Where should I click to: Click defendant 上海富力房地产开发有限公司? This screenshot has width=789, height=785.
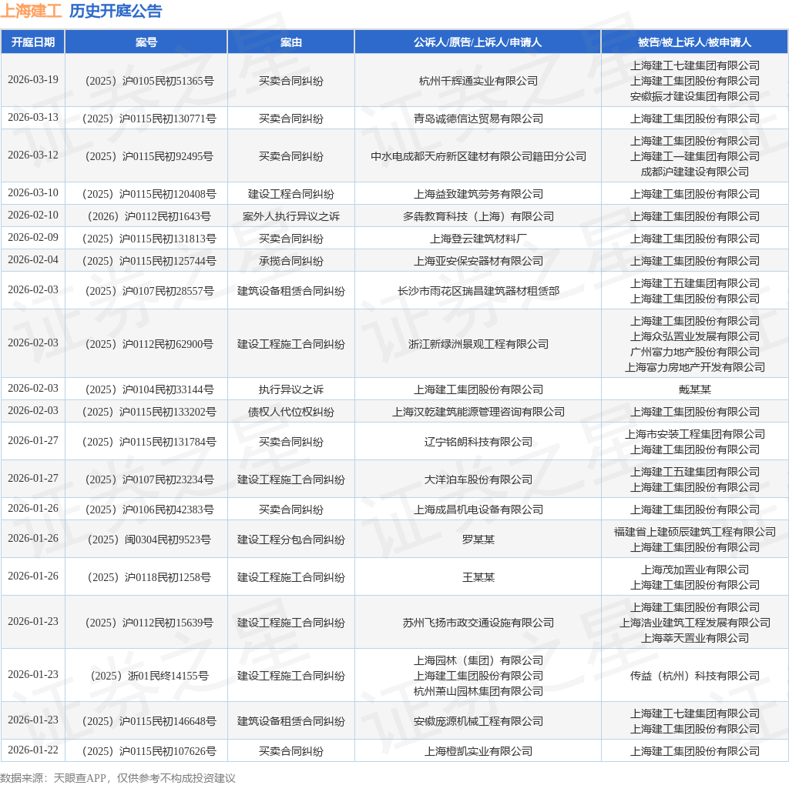(x=695, y=367)
